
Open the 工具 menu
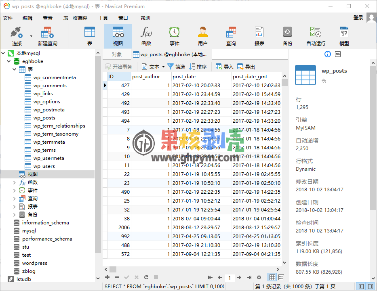click(x=103, y=18)
